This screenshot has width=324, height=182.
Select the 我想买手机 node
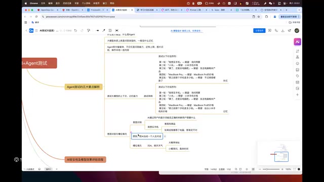tap(153, 127)
